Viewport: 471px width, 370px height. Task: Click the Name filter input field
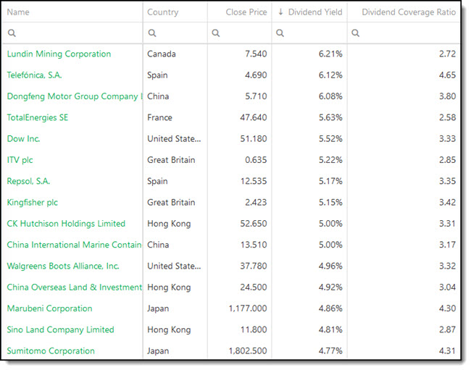(x=72, y=33)
